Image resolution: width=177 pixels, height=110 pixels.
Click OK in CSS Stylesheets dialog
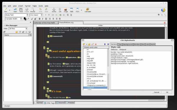pyautogui.click(x=167, y=92)
